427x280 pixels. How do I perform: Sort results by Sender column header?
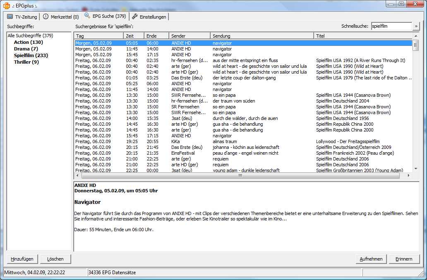(x=190, y=36)
